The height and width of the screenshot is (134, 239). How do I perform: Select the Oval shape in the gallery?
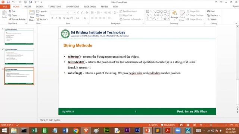(x=162, y=12)
